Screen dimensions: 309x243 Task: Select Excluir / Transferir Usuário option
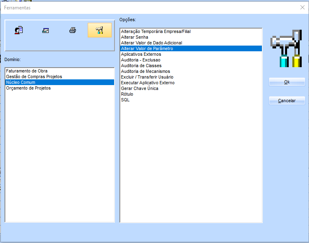pyautogui.click(x=147, y=77)
